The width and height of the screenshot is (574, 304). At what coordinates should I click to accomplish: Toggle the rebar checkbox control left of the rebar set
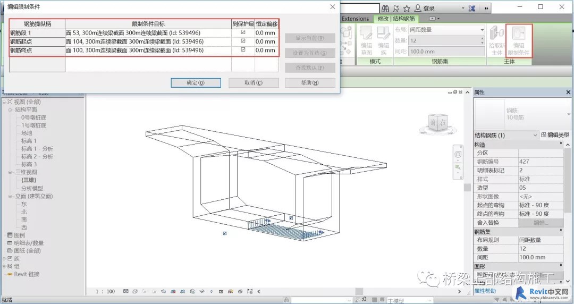click(225, 233)
